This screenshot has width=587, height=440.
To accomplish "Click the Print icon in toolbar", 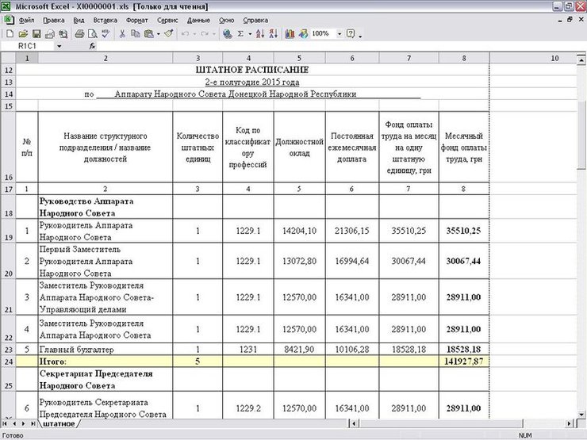I will [x=79, y=34].
